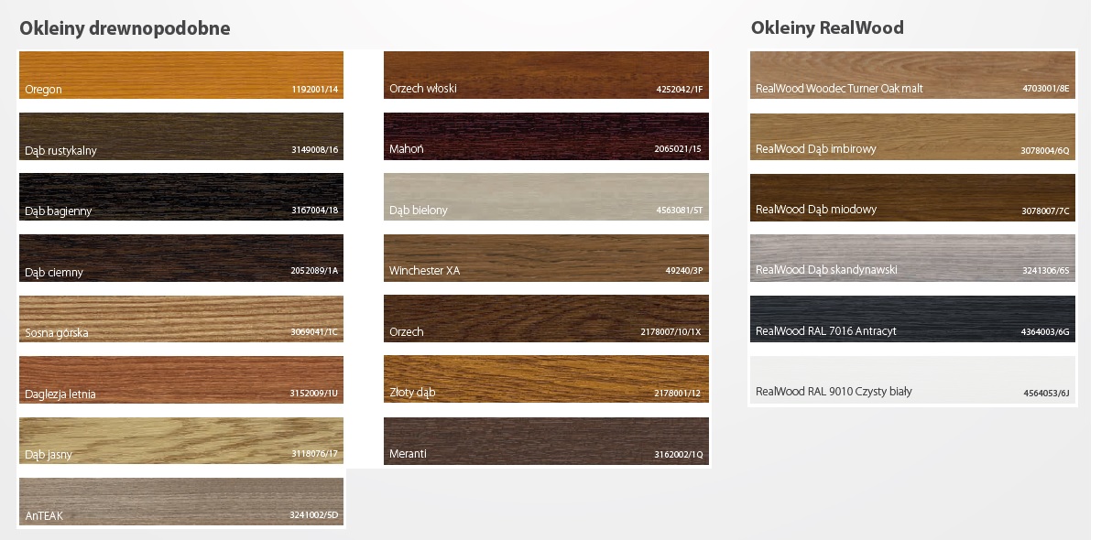Pick the Dąb jasny light oak swatch

coord(181,441)
